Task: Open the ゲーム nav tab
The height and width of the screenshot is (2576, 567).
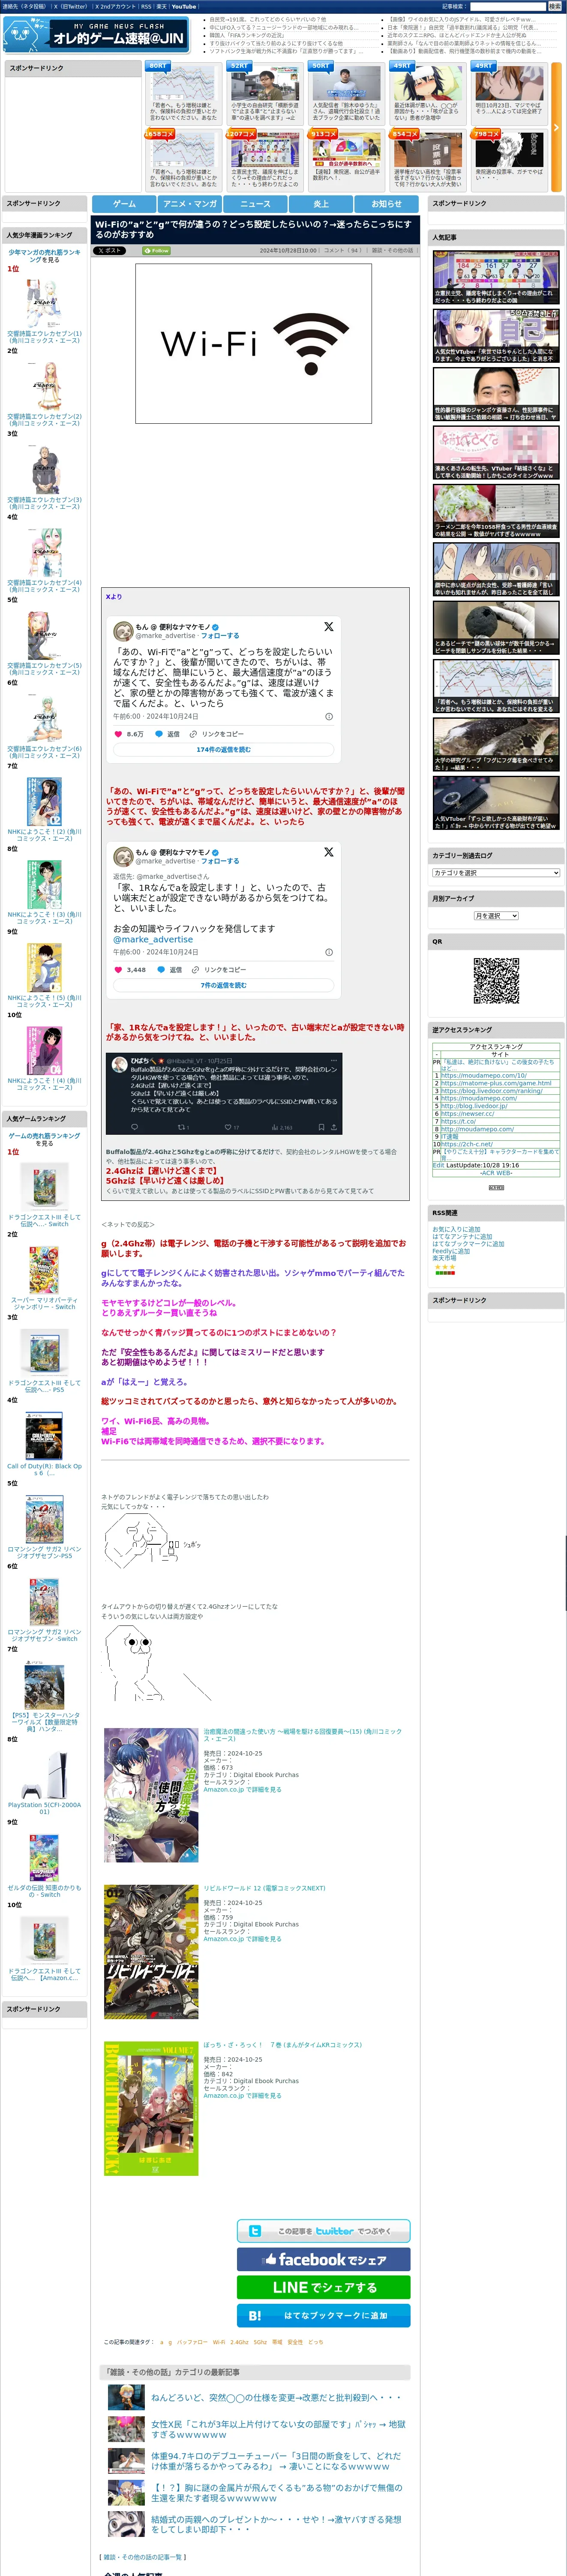Action: (x=124, y=203)
